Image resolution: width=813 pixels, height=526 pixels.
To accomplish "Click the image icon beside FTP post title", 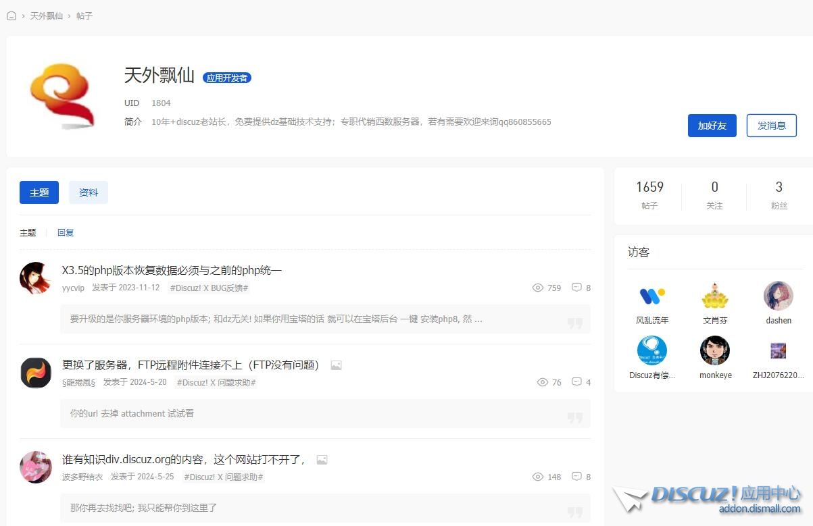I will (x=336, y=365).
